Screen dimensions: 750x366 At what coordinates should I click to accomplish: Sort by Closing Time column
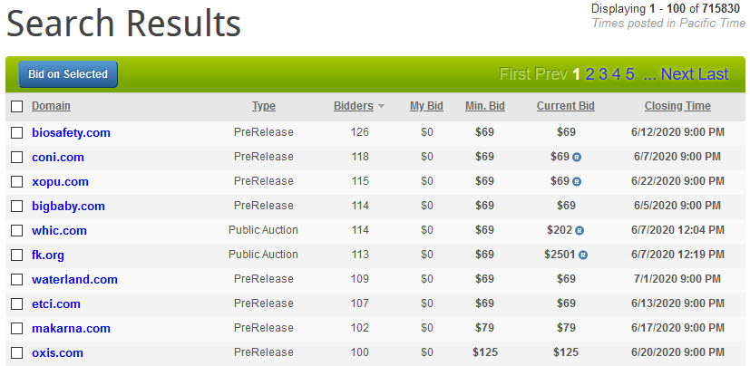(x=677, y=106)
